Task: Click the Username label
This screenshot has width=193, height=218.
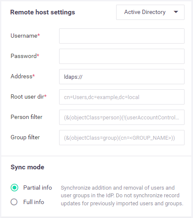Action: tap(25, 36)
